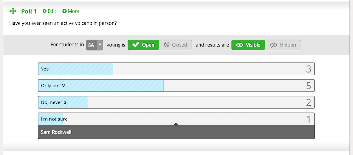Select the 'Only on TV...' result bar
Image resolution: width=353 pixels, height=155 pixels.
pos(176,86)
